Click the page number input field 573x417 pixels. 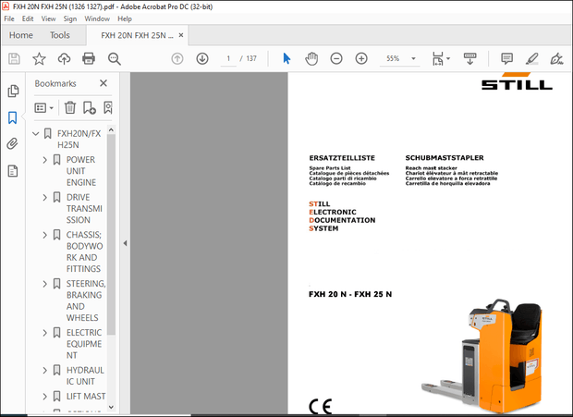click(x=228, y=58)
